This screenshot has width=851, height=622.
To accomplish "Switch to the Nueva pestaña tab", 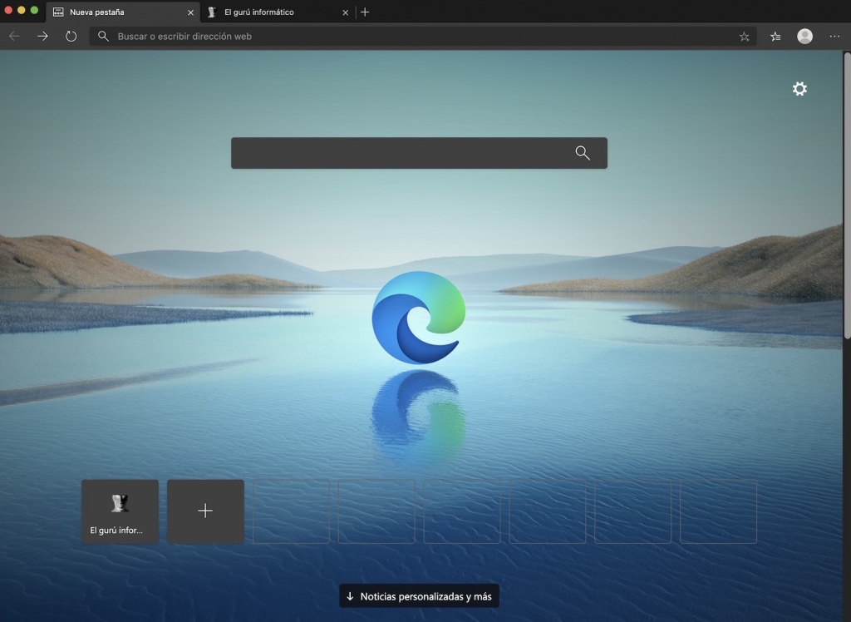I will coord(123,12).
